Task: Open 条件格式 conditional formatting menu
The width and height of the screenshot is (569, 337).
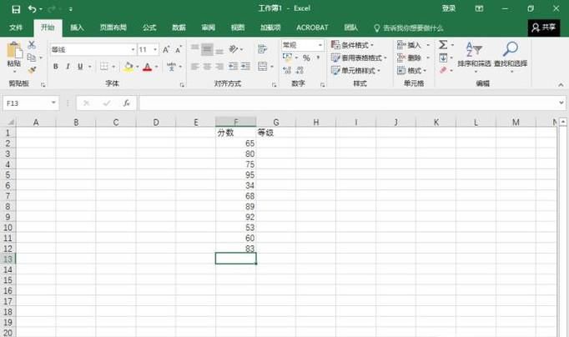Action: [352, 45]
